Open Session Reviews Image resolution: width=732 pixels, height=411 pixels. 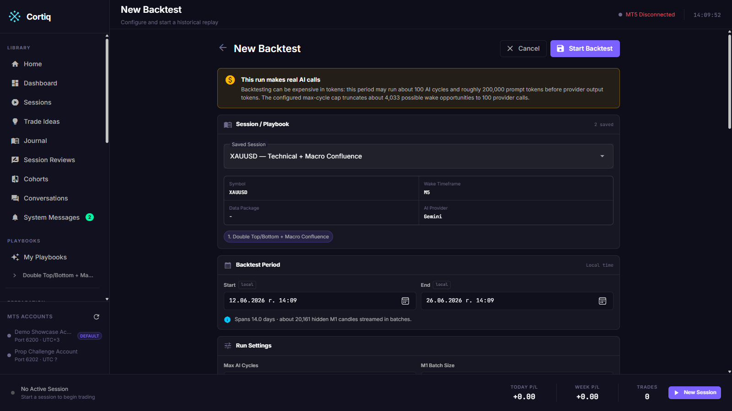pyautogui.click(x=54, y=160)
